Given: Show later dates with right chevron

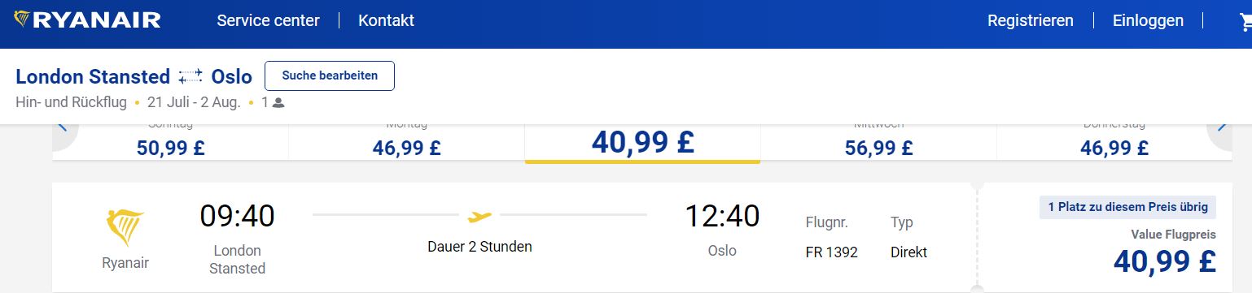Looking at the screenshot, I should [x=1220, y=127].
